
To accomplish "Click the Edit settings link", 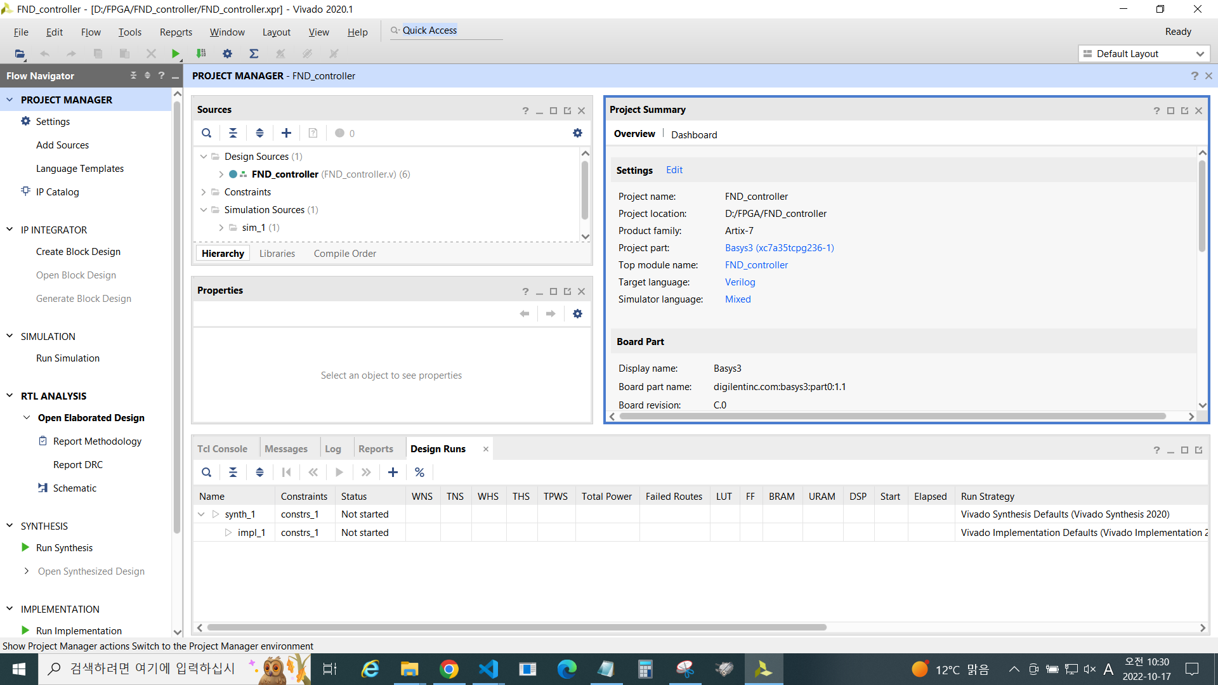I will (674, 170).
